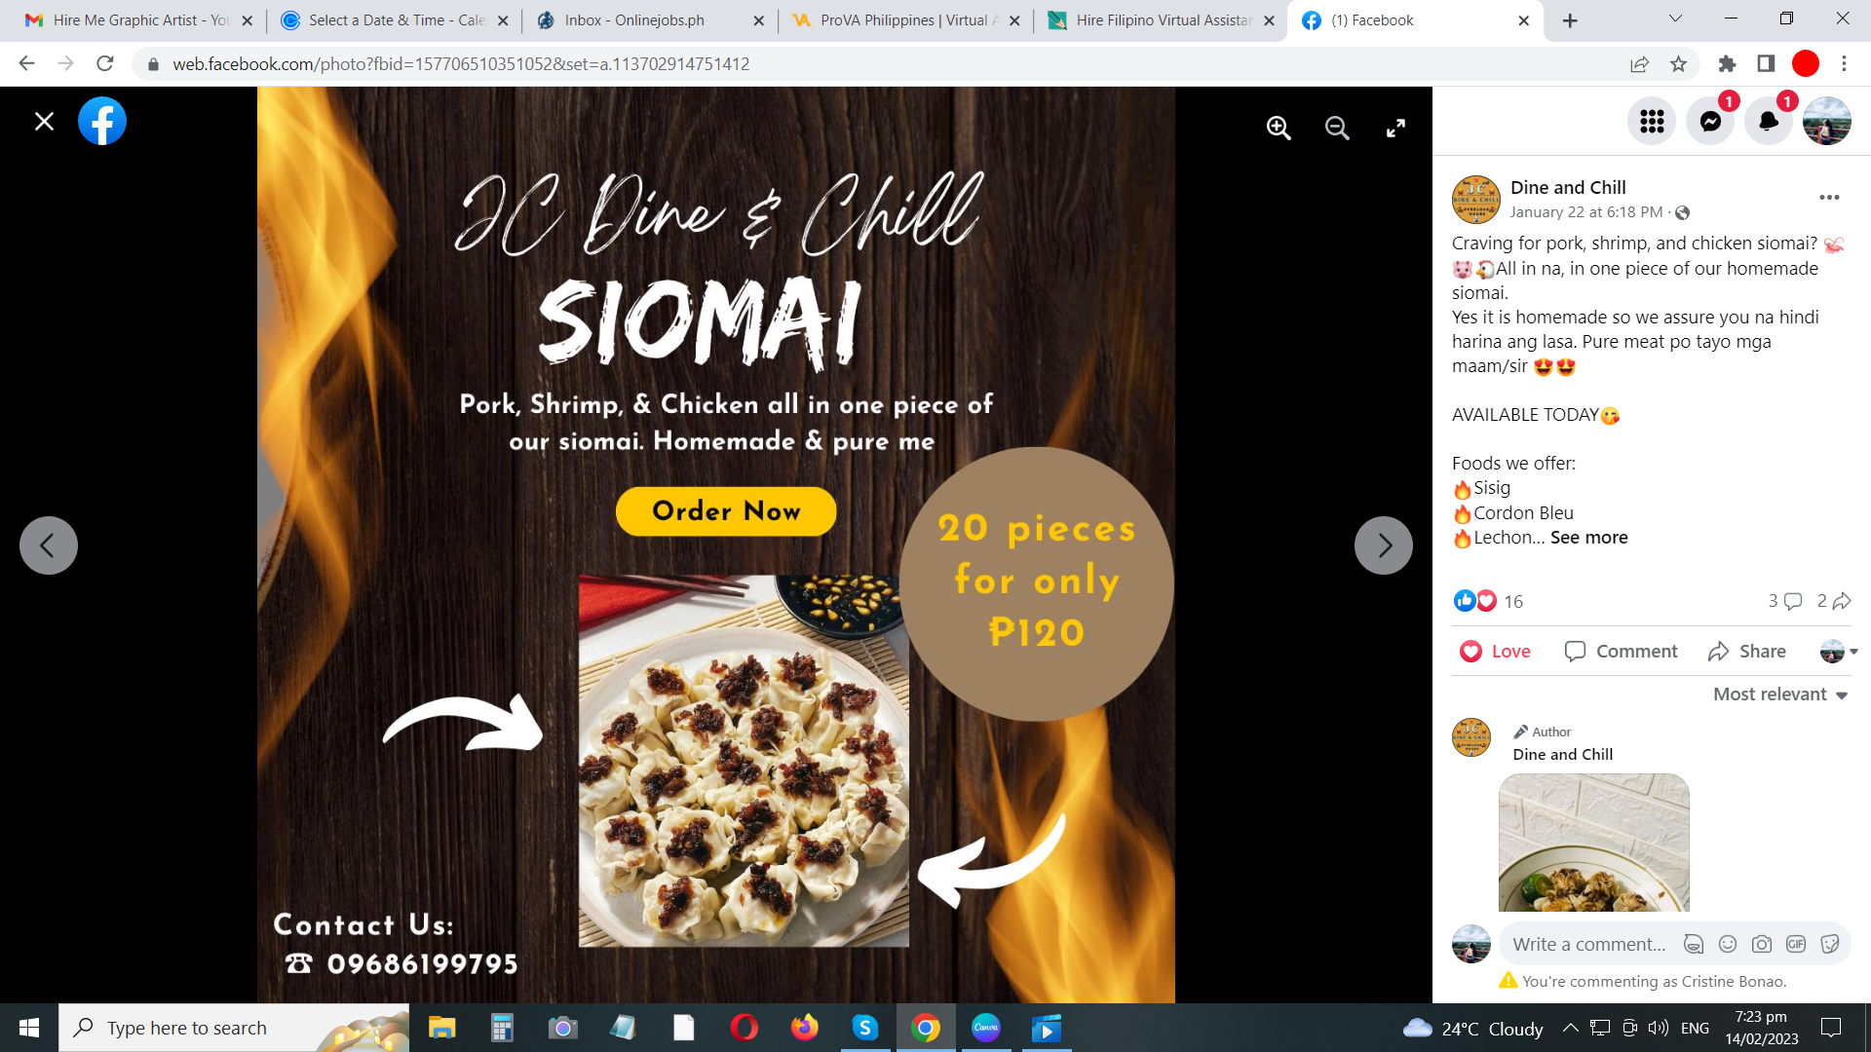Zoom out of the photo
This screenshot has width=1871, height=1052.
[x=1337, y=128]
